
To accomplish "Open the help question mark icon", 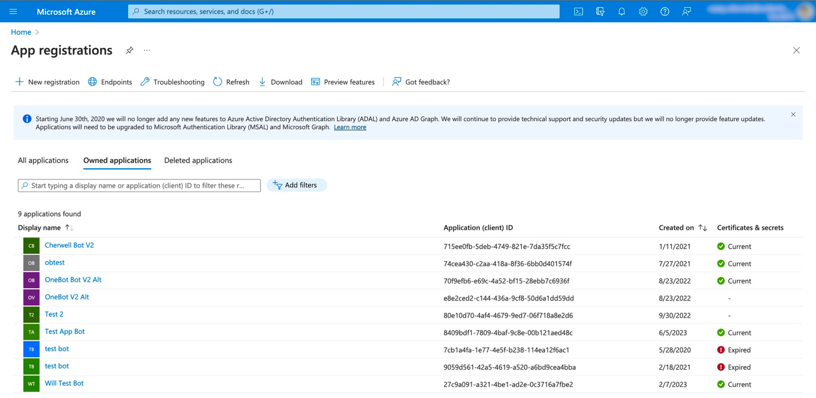I will pyautogui.click(x=665, y=11).
